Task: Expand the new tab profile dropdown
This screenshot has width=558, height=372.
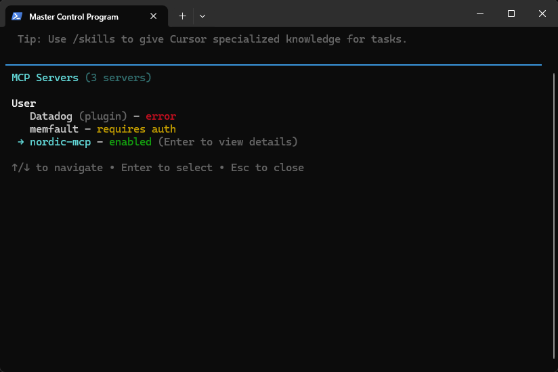Action: point(202,16)
